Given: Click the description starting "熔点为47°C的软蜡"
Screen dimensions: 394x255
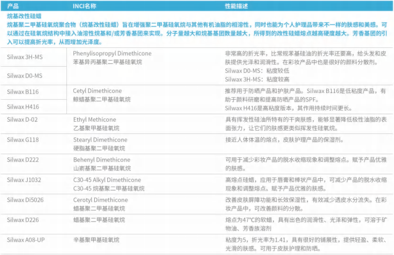Looking at the screenshot, I should (306, 224).
